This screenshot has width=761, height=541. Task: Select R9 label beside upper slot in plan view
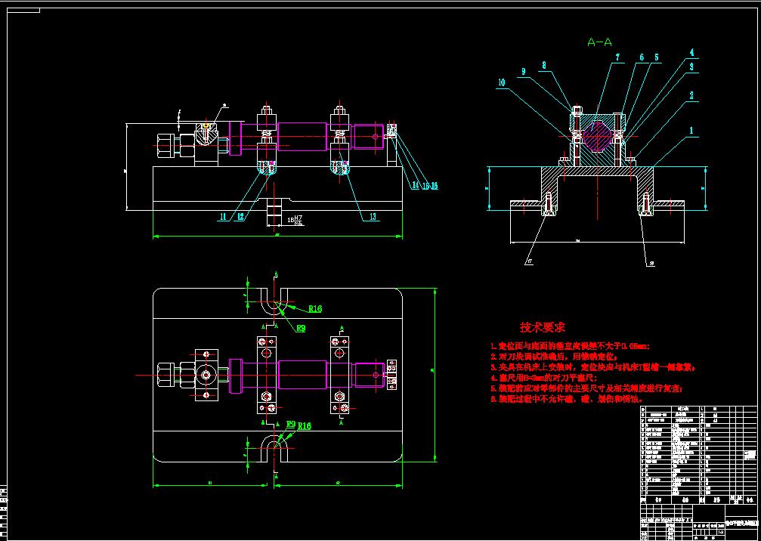301,329
